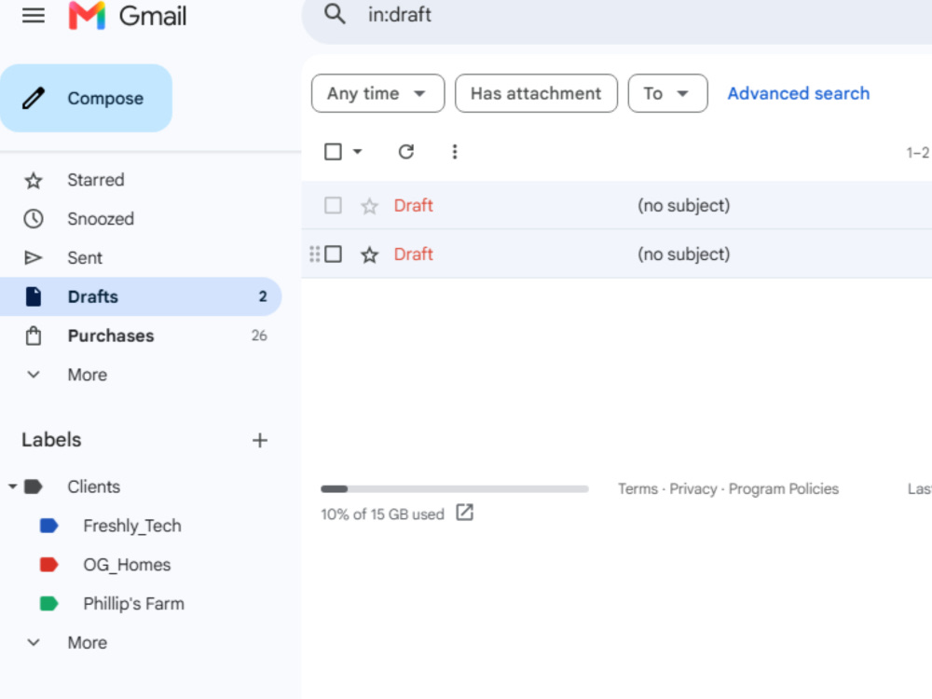Click the search magnifier icon
932x699 pixels.
(x=335, y=14)
